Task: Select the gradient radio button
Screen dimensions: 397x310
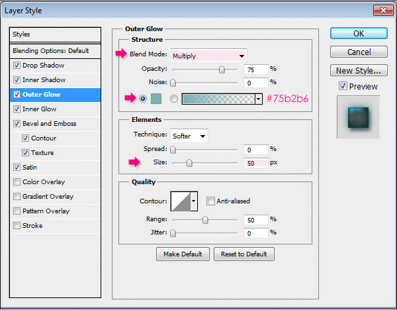Action: coord(173,98)
